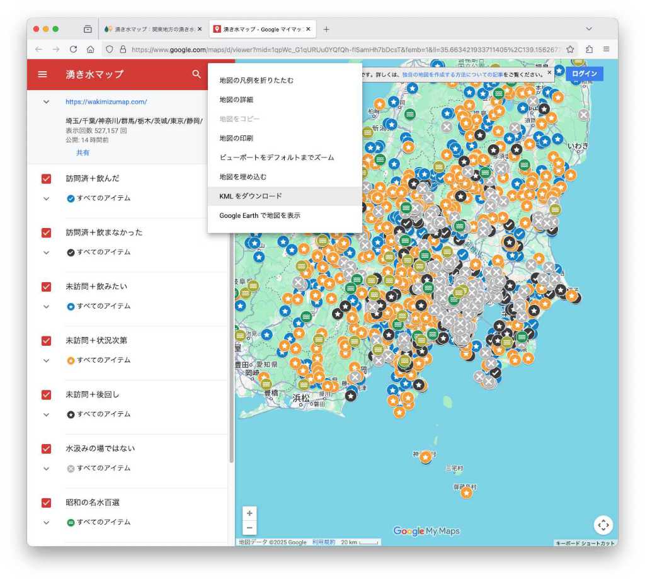This screenshot has width=645, height=582.
Task: Expand items under 訪問済＋飲まなかった
Action: click(47, 253)
